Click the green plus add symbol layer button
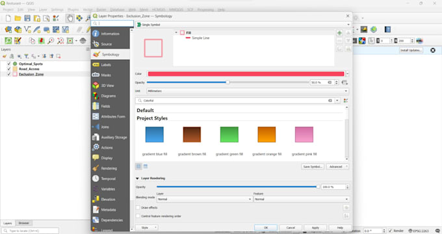This screenshot has width=442, height=234. pyautogui.click(x=340, y=33)
